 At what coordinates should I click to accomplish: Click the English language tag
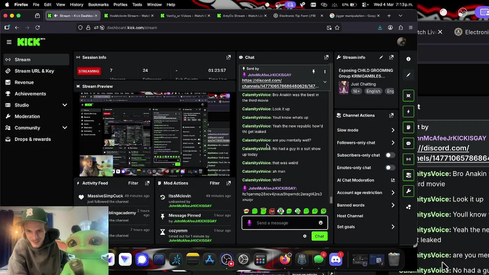click(x=373, y=92)
